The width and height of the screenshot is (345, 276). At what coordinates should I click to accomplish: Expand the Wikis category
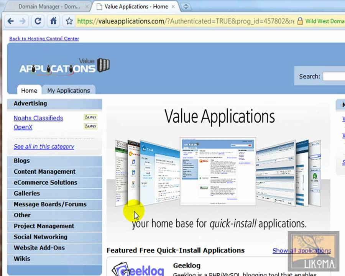coord(54,259)
